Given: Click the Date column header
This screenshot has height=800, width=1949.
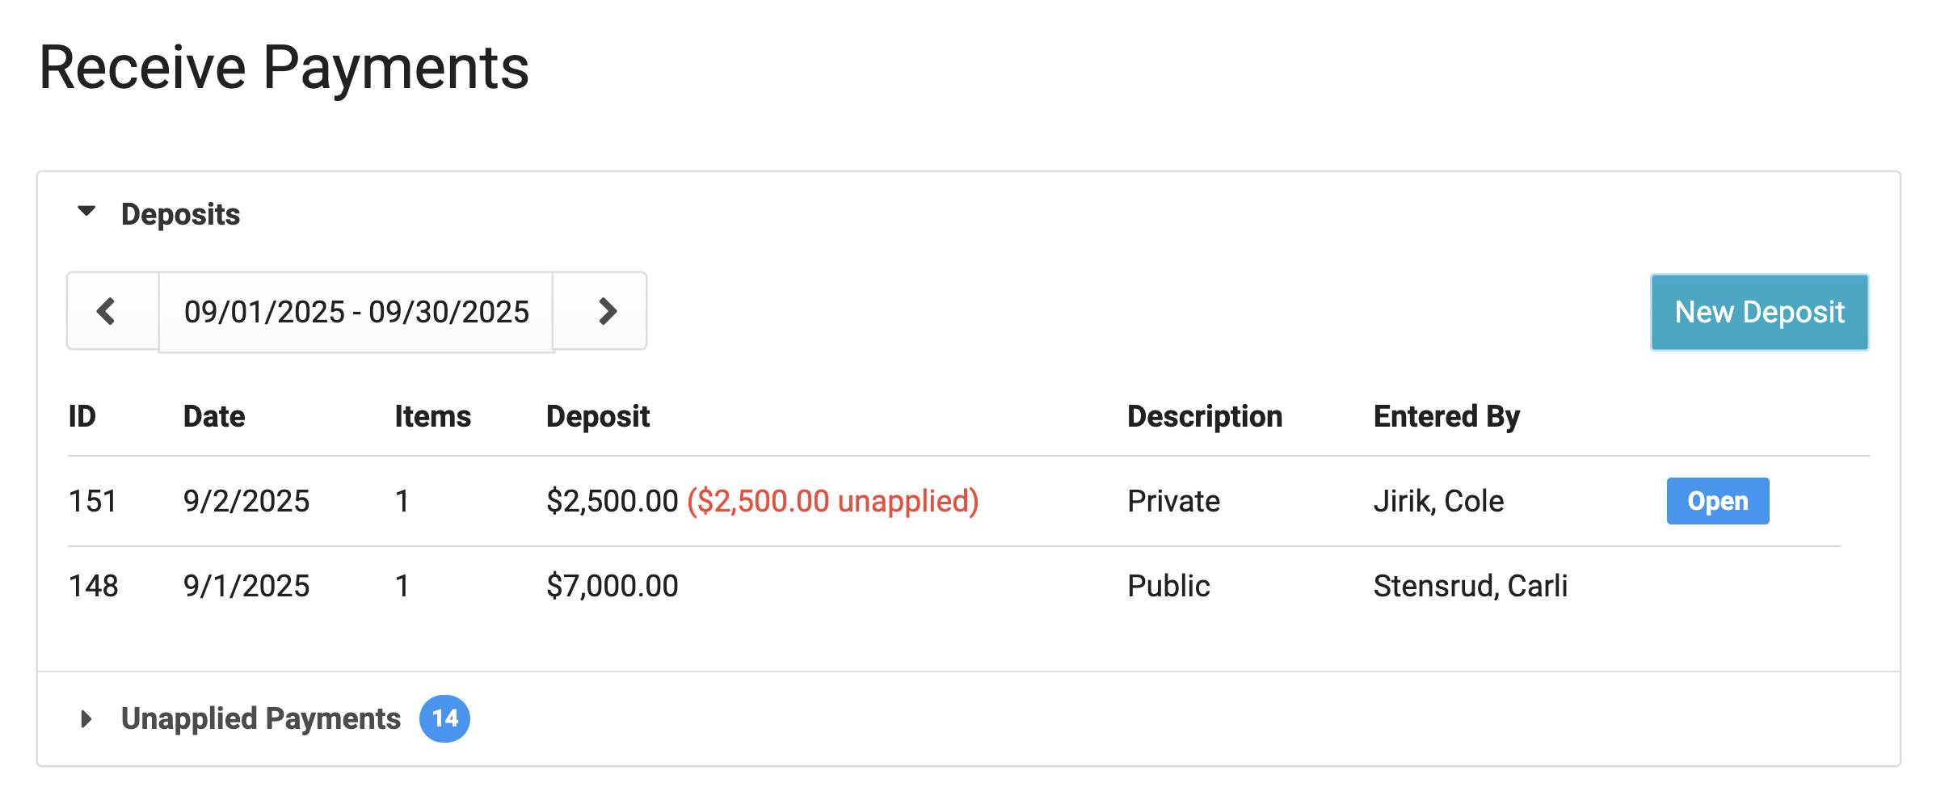Looking at the screenshot, I should click(x=214, y=416).
